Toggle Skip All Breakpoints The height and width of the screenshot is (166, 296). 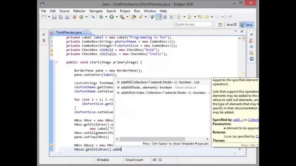click(x=93, y=17)
